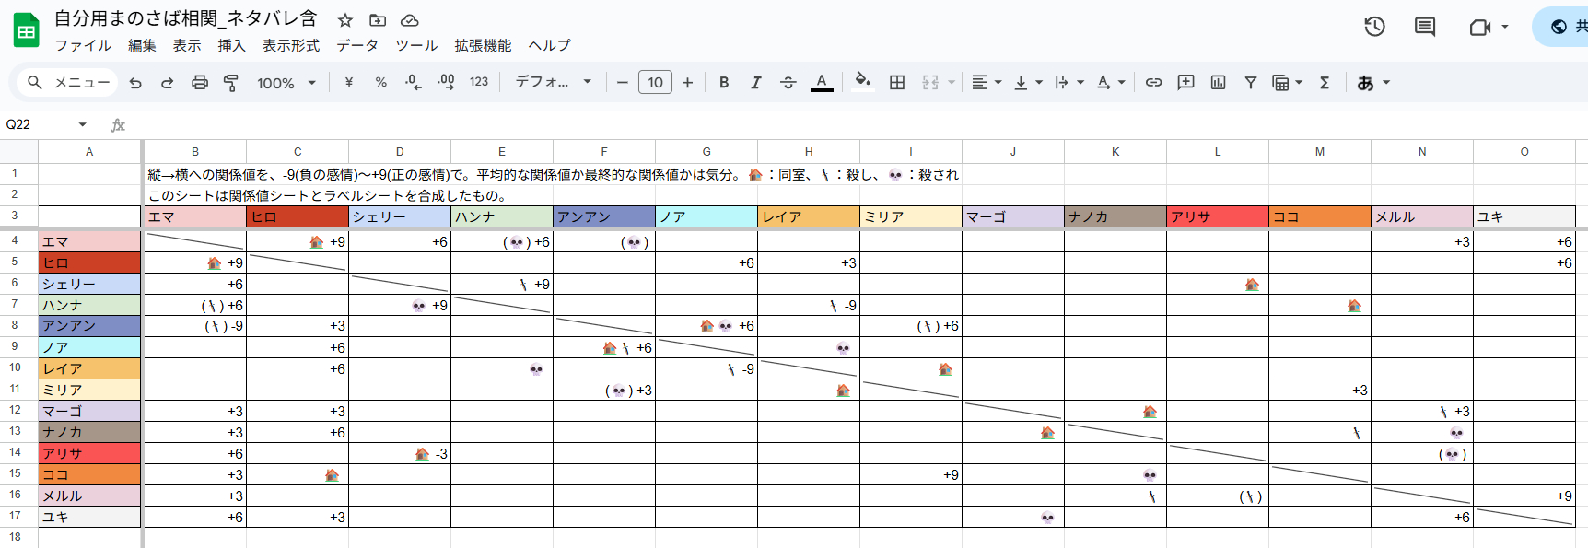Star this spreadsheet document
The image size is (1588, 548).
pos(345,20)
